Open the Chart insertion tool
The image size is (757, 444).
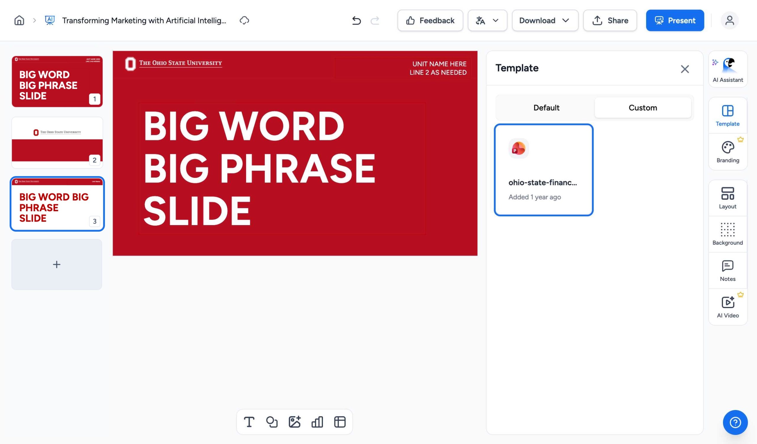click(317, 422)
